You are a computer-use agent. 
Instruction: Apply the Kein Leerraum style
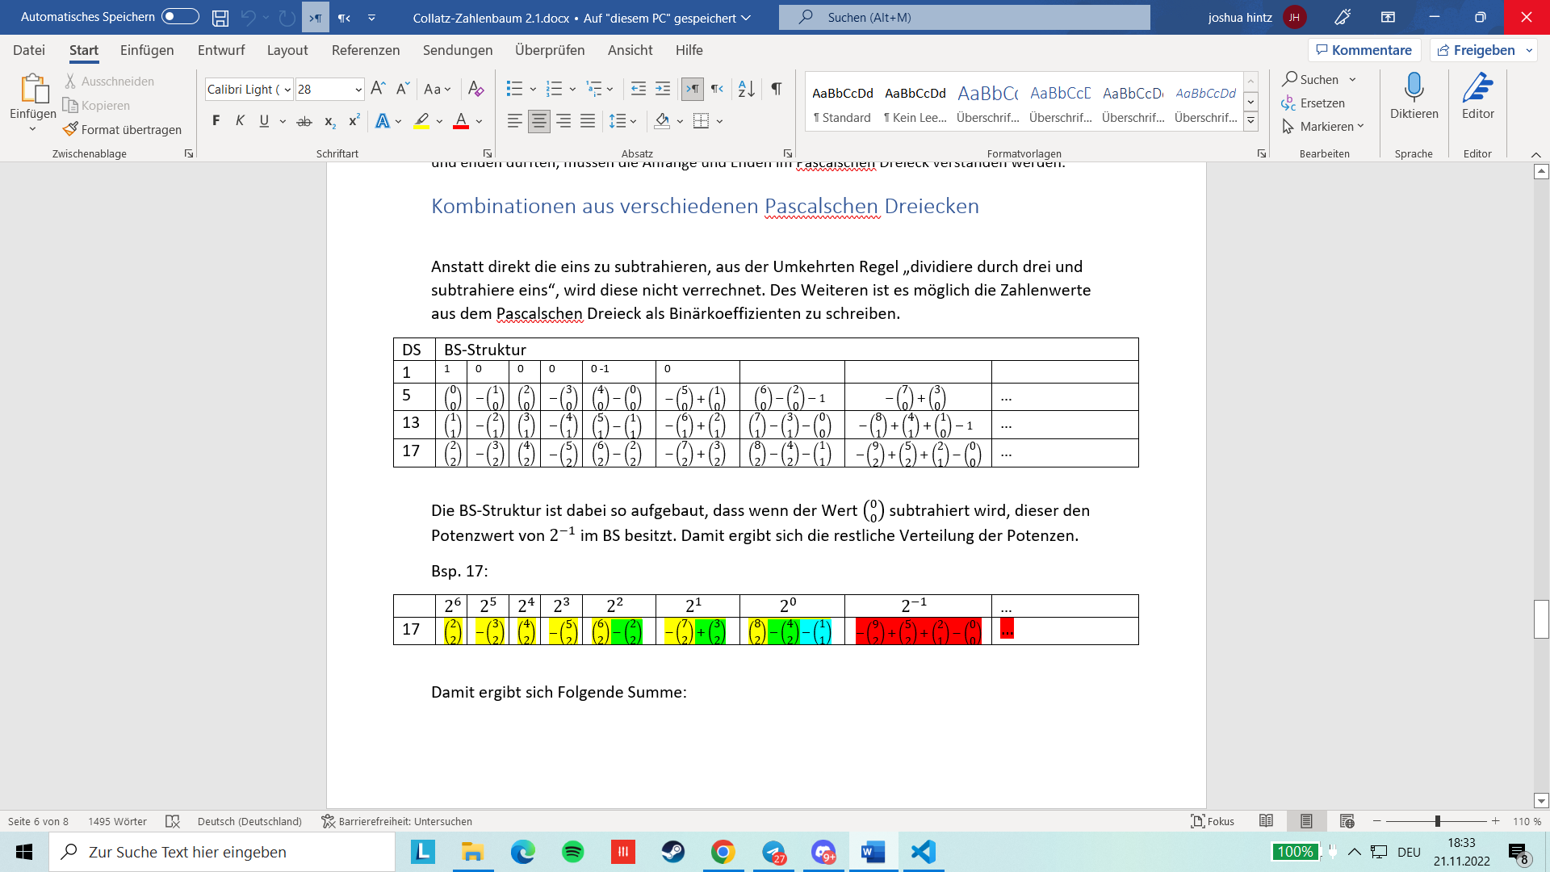point(915,103)
